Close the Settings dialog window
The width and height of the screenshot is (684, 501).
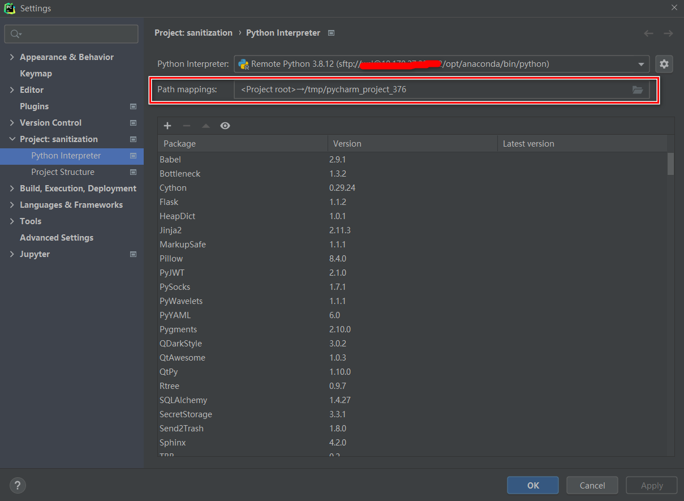point(673,8)
